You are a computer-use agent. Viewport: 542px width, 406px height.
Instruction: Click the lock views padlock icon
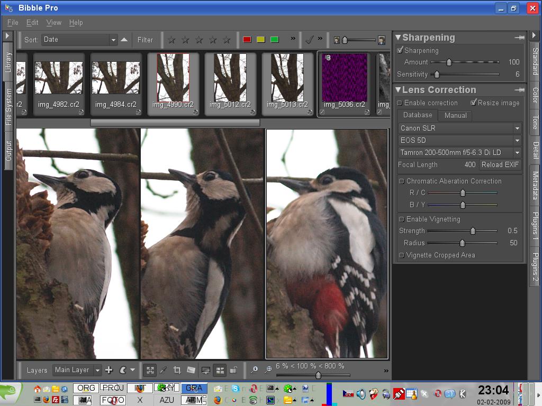click(233, 370)
